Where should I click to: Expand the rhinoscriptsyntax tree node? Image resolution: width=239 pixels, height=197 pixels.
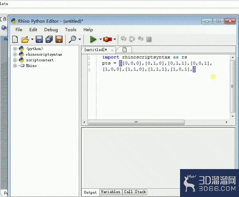coord(15,54)
